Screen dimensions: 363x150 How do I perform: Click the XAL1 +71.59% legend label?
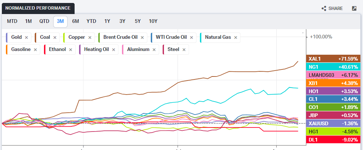click(x=333, y=59)
